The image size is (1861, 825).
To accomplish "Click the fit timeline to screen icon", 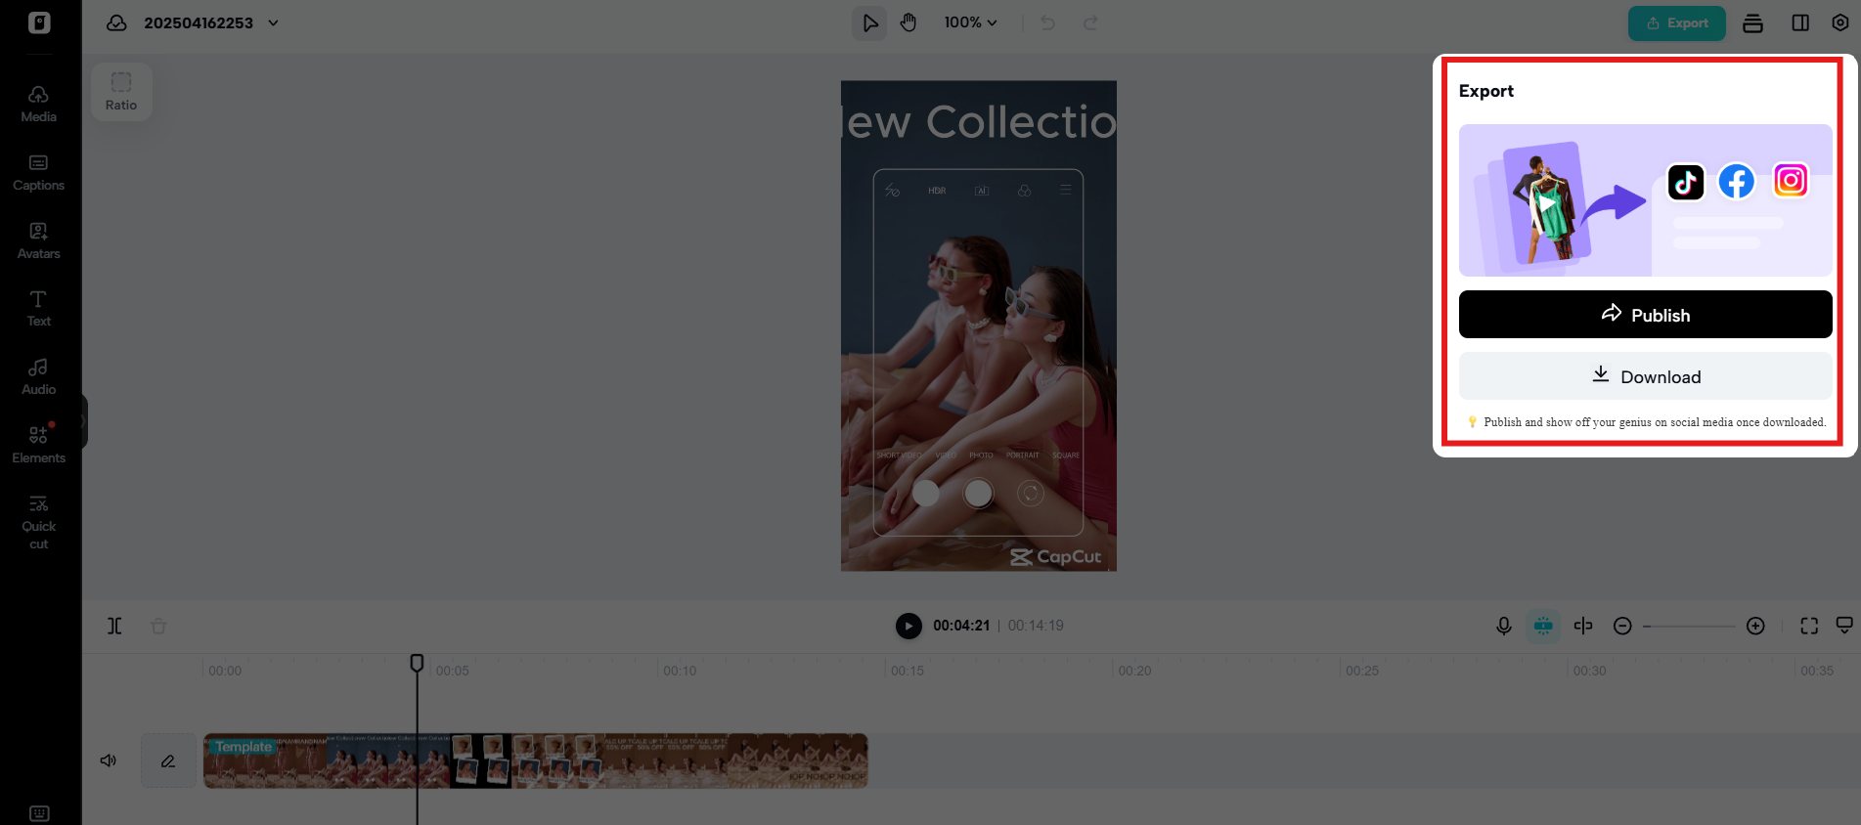I will [x=1809, y=626].
